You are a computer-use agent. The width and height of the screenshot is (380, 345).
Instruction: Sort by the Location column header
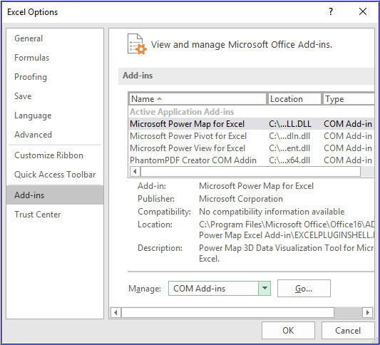point(294,99)
